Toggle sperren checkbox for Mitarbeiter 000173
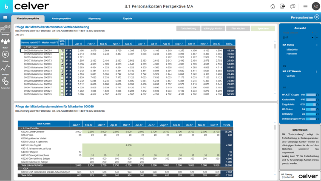 point(62,61)
